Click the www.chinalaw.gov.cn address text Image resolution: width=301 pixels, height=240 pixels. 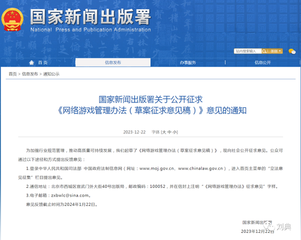201,169
